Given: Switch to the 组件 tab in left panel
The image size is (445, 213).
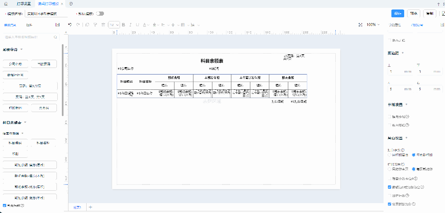Looking at the screenshot, I should point(30,25).
